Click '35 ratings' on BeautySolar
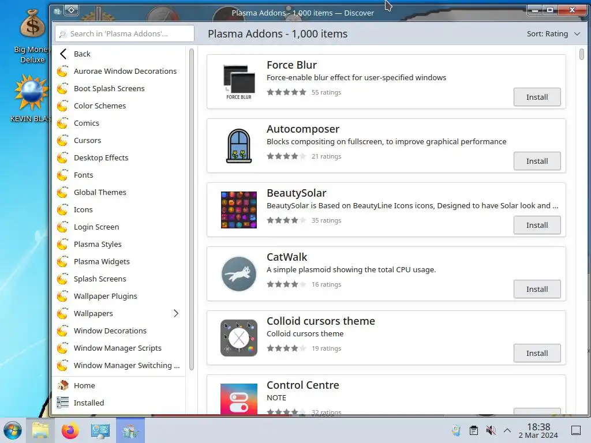591x443 pixels. (326, 220)
